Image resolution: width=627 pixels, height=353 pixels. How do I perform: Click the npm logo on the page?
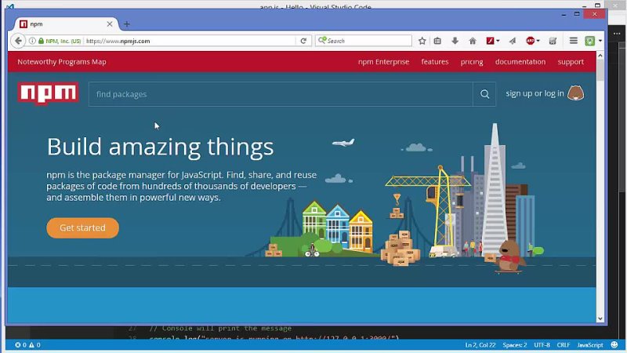(49, 93)
